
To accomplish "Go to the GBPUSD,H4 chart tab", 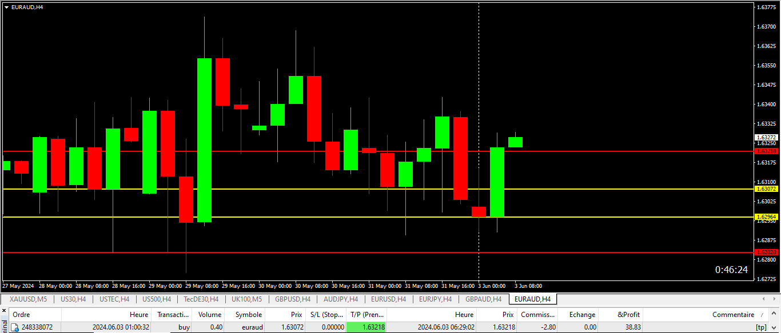I will click(x=293, y=299).
